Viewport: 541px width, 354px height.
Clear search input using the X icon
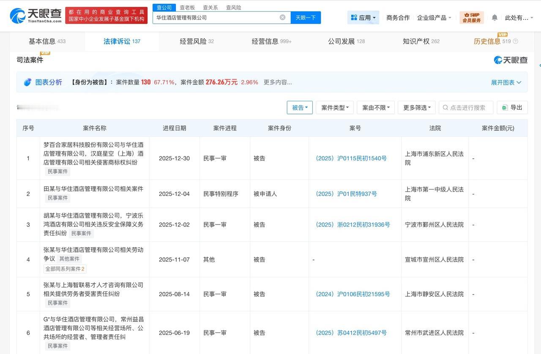click(x=282, y=17)
